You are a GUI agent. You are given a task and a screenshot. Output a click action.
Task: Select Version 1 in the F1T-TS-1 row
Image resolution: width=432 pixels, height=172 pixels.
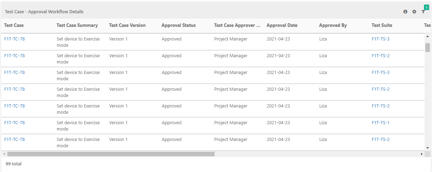118,122
